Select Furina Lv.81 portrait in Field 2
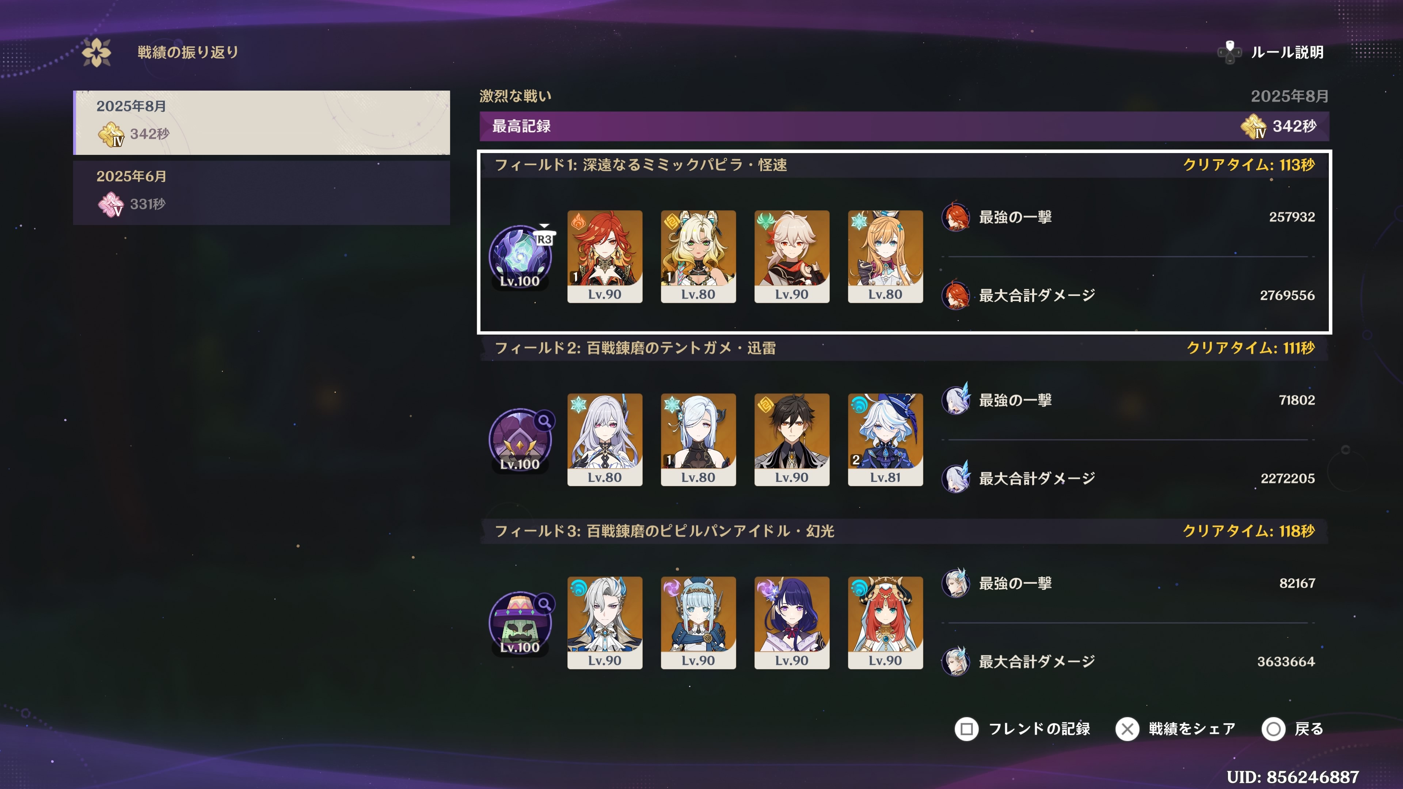Image resolution: width=1403 pixels, height=789 pixels. tap(886, 439)
